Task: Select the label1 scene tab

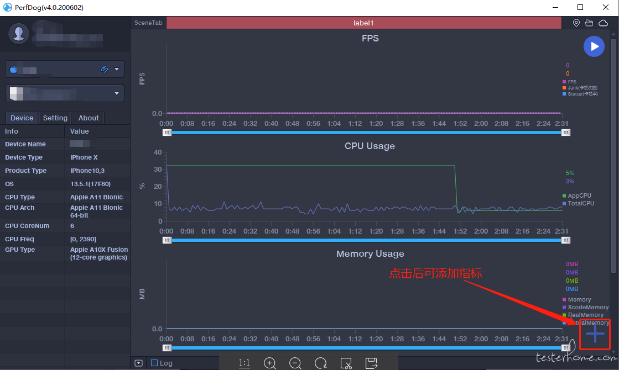Action: pyautogui.click(x=363, y=23)
